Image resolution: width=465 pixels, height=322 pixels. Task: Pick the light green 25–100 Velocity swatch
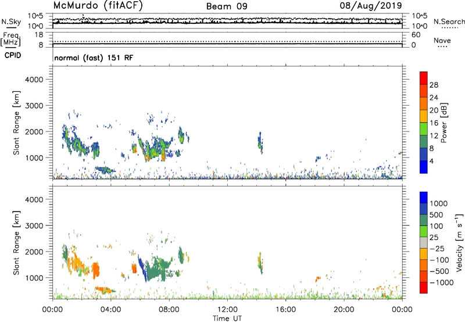pos(424,231)
